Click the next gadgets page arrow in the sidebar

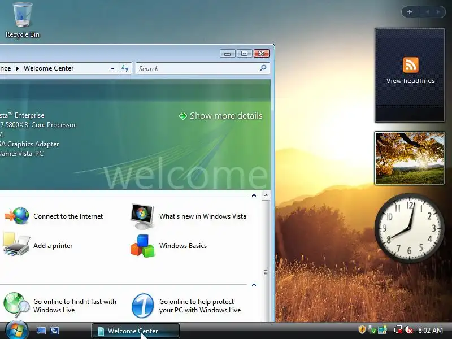[x=438, y=12]
